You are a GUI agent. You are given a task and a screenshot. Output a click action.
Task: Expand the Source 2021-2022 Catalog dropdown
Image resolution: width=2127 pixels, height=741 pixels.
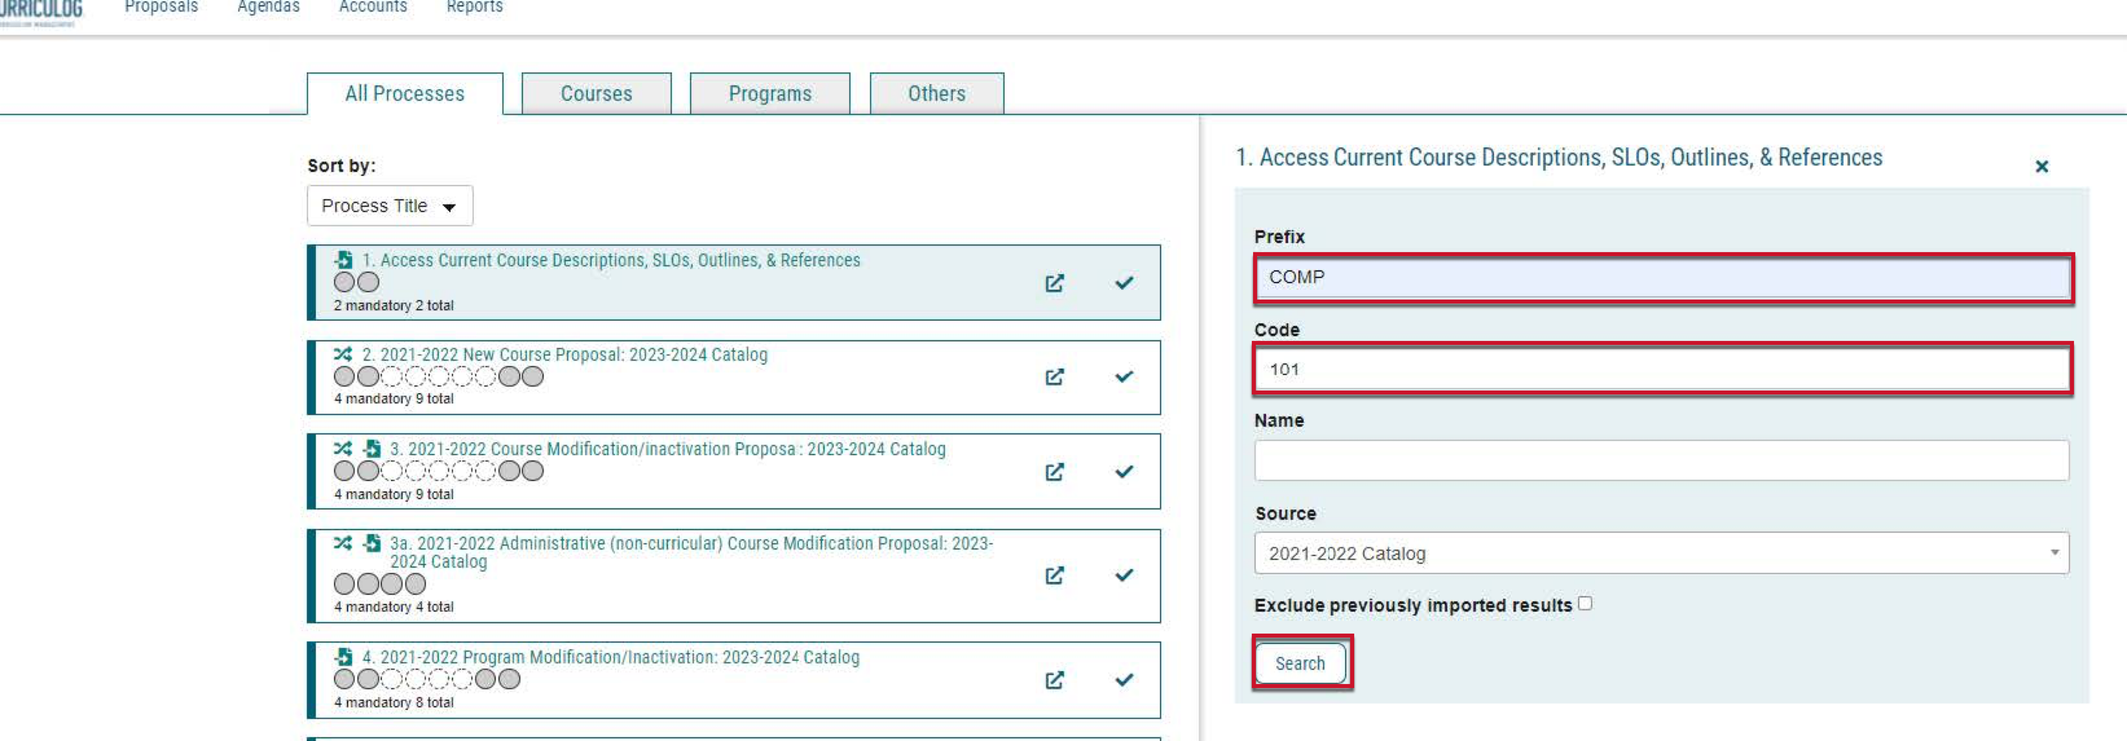[x=1661, y=553]
